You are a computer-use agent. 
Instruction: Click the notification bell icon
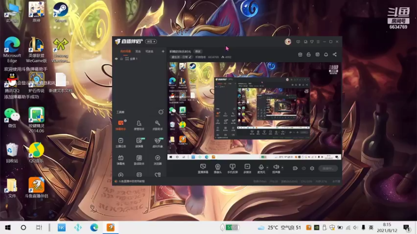[326, 55]
